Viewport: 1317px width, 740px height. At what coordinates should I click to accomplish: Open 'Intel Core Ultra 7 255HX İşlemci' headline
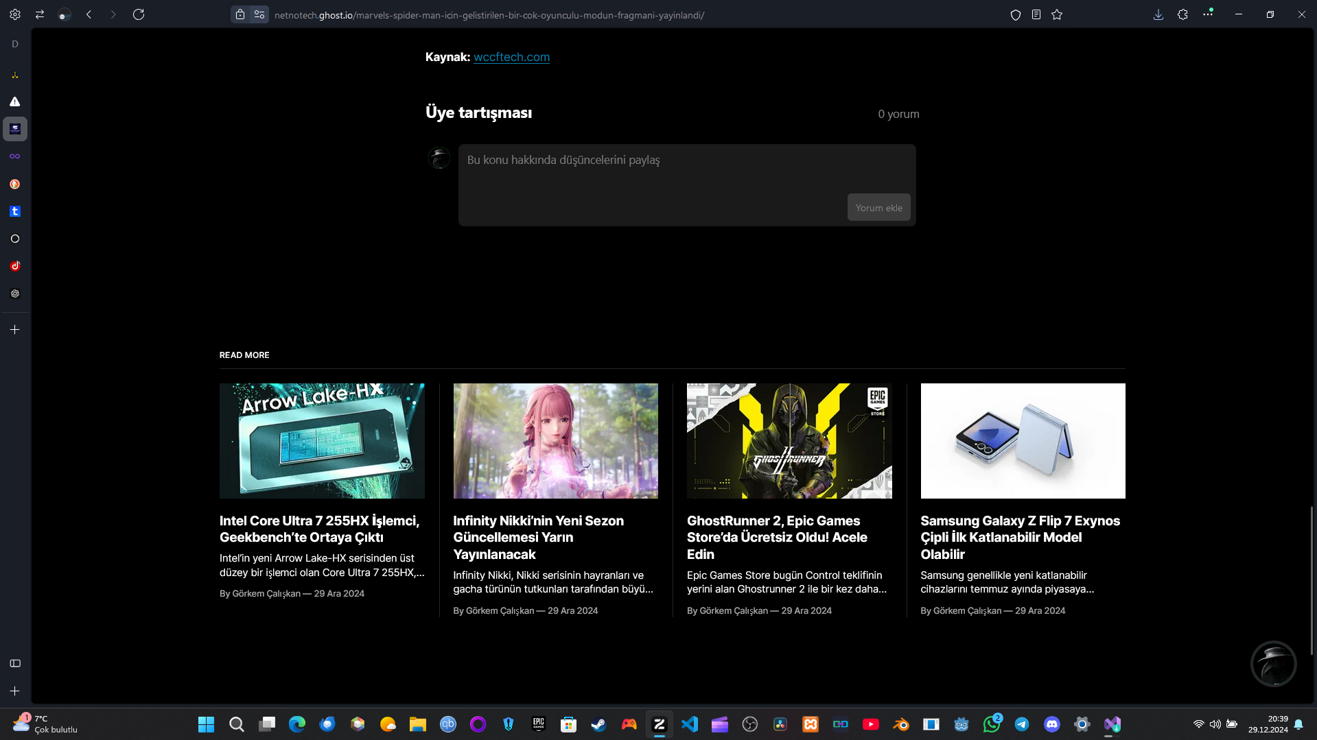coord(319,529)
